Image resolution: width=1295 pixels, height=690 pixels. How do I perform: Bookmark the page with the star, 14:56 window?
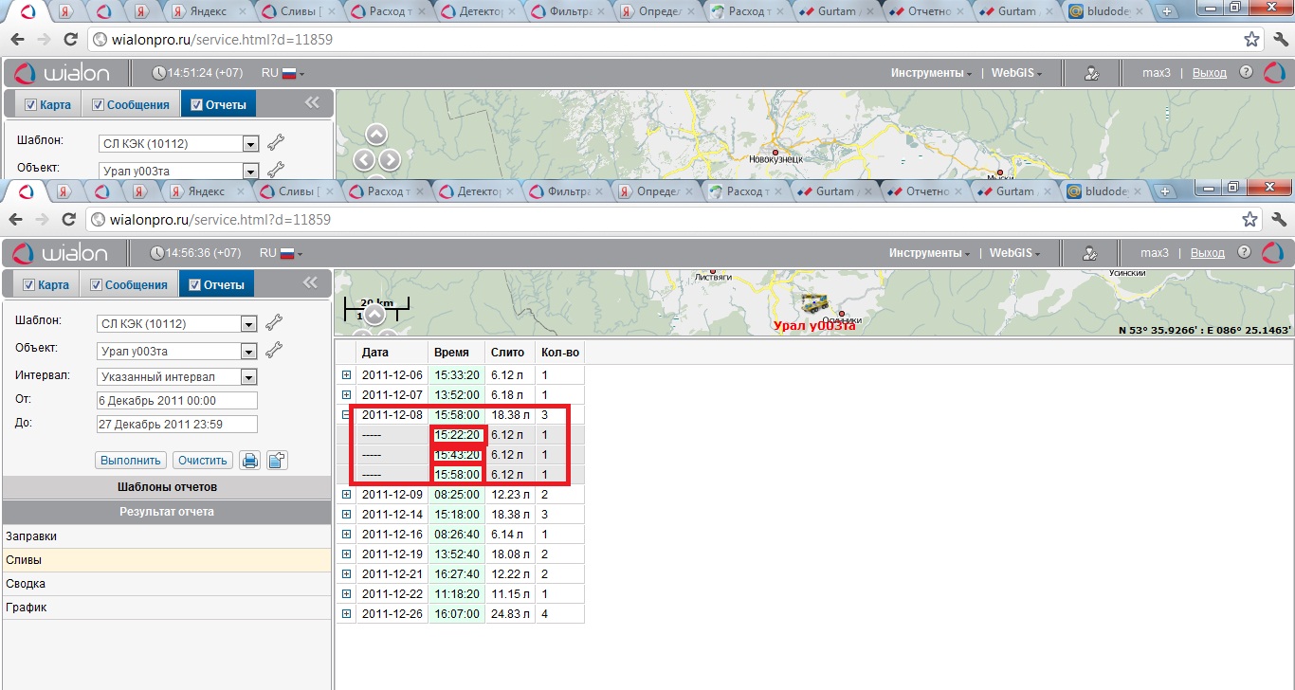(x=1251, y=219)
